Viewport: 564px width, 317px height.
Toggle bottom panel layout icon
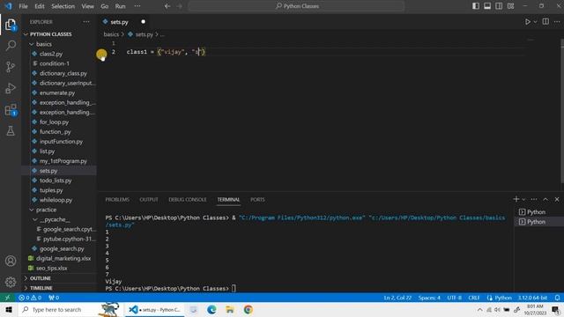(487, 6)
